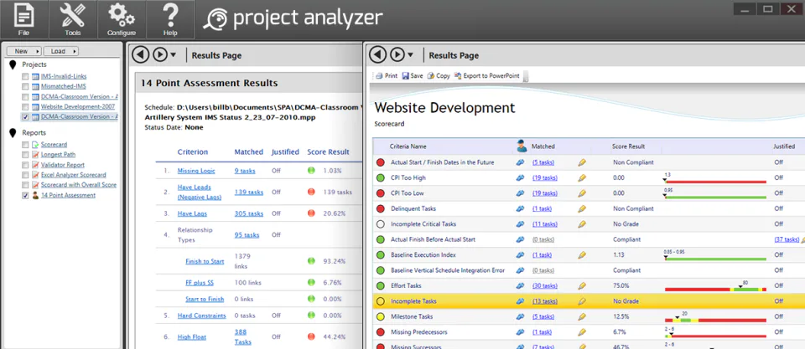Click link icon in Baseline Execution Index row

[x=520, y=254]
